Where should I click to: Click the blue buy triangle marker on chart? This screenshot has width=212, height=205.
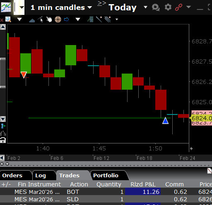point(165,120)
